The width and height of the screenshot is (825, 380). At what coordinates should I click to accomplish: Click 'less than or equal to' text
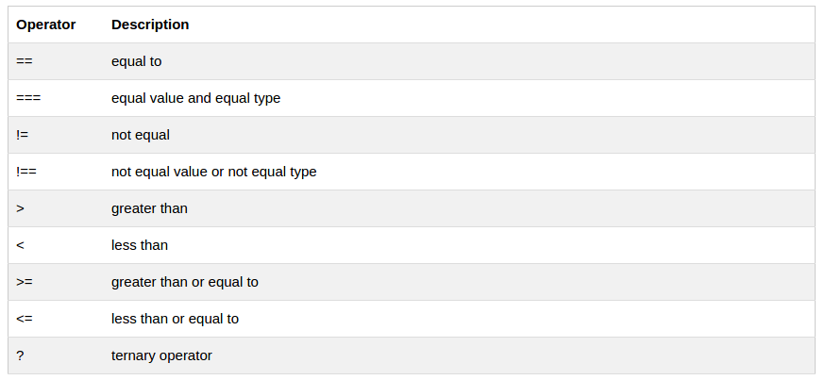click(175, 319)
